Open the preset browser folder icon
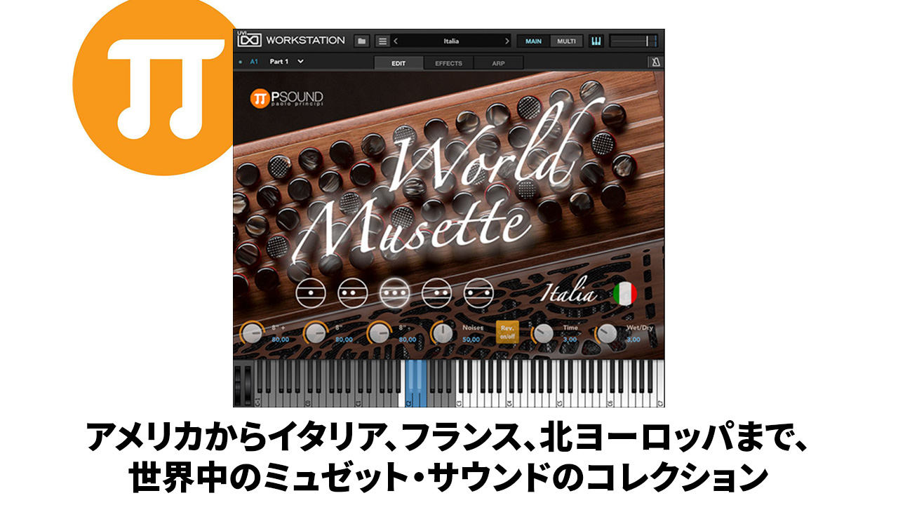 pyautogui.click(x=361, y=41)
